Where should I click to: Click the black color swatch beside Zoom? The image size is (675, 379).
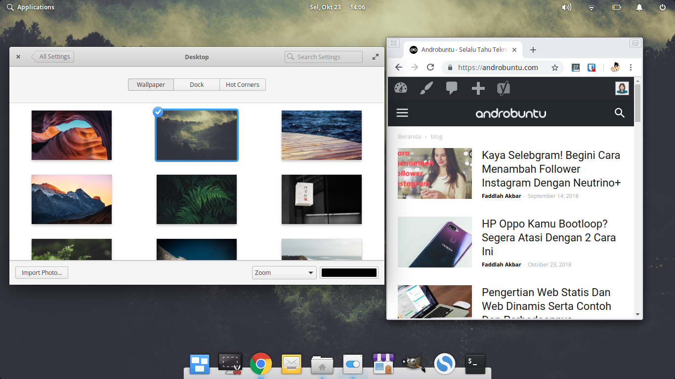tap(349, 272)
